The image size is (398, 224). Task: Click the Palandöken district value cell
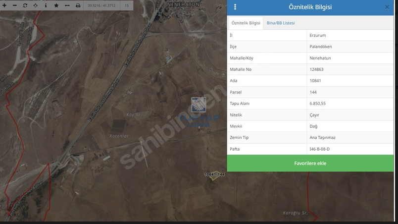click(x=320, y=47)
